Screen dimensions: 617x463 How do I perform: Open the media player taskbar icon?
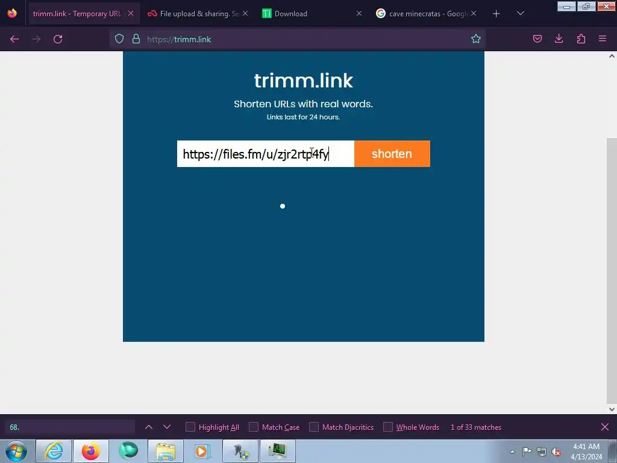[203, 451]
